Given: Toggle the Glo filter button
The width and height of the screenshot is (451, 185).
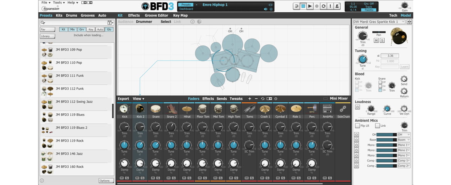Looking at the screenshot, I should click(109, 29).
